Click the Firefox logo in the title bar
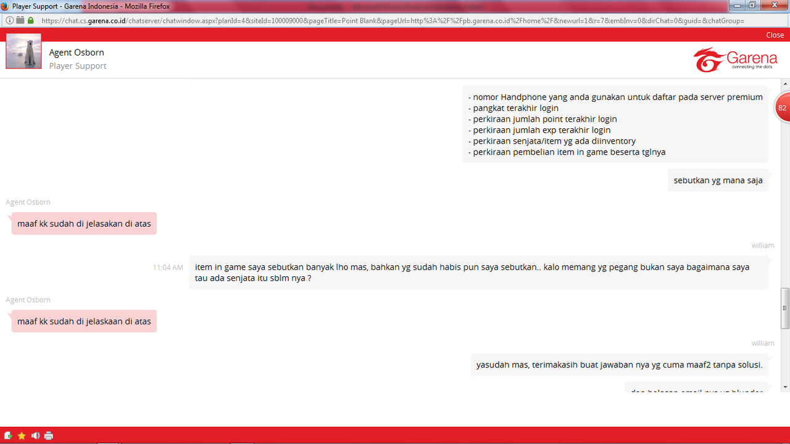 [6, 6]
